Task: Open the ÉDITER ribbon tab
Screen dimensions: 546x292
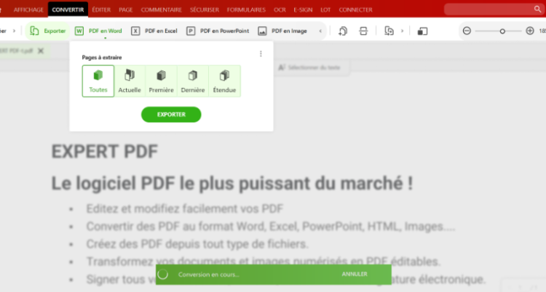Action: click(101, 9)
